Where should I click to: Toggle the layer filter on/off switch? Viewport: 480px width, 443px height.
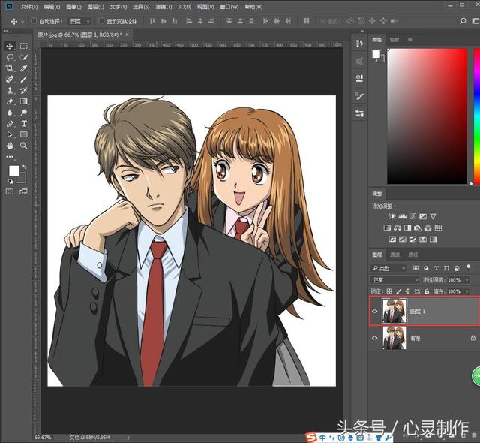468,267
